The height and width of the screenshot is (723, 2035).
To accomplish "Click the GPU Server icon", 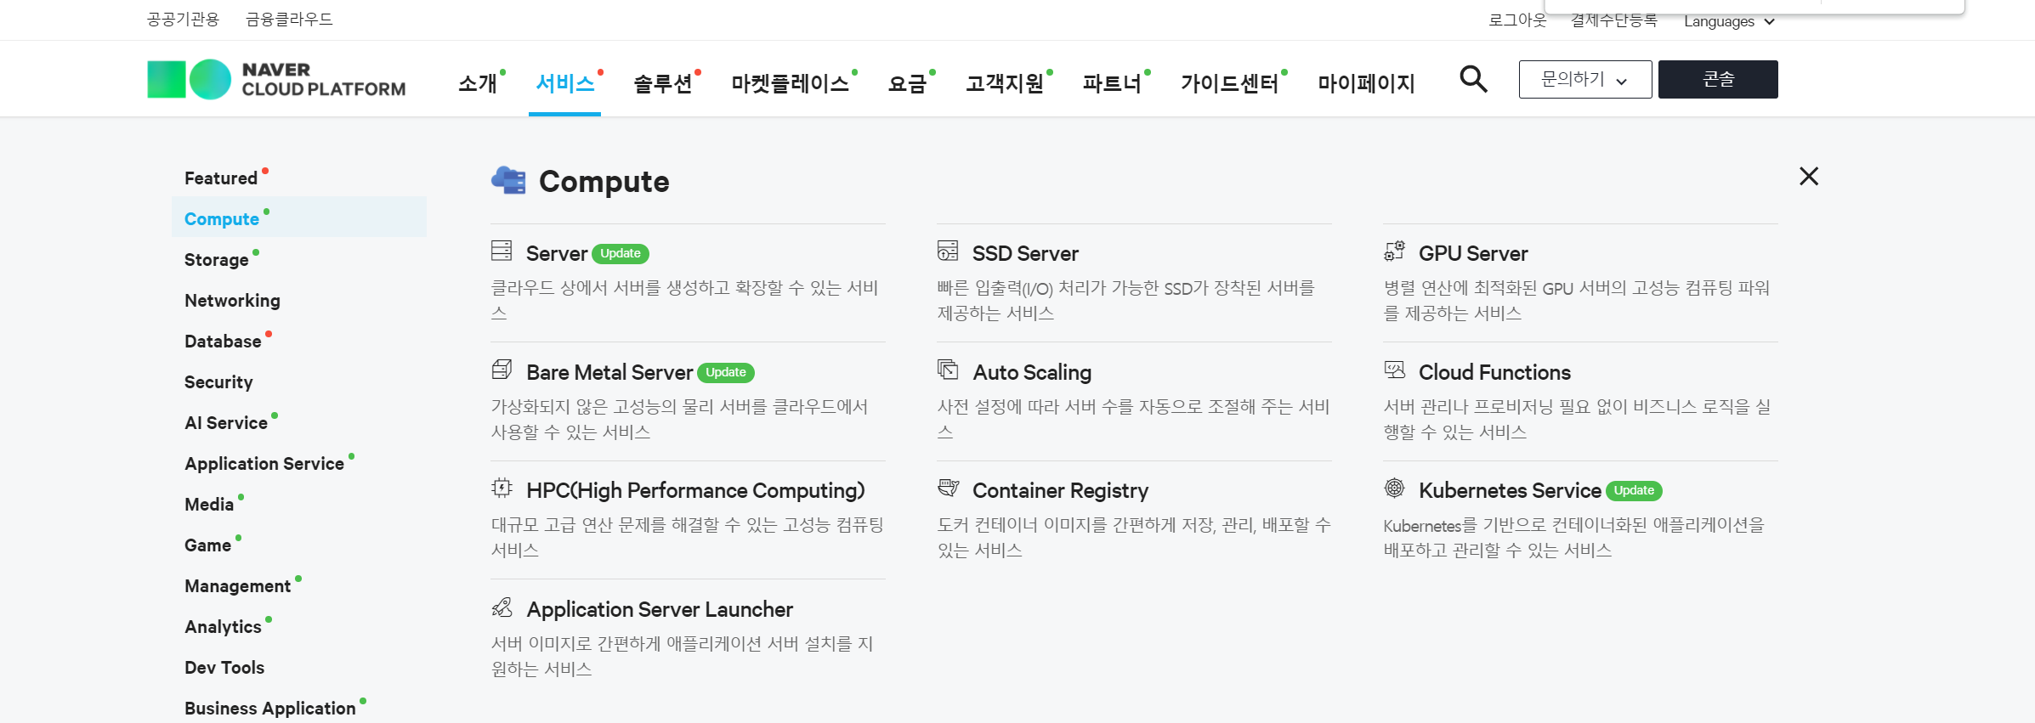I will click(1394, 251).
